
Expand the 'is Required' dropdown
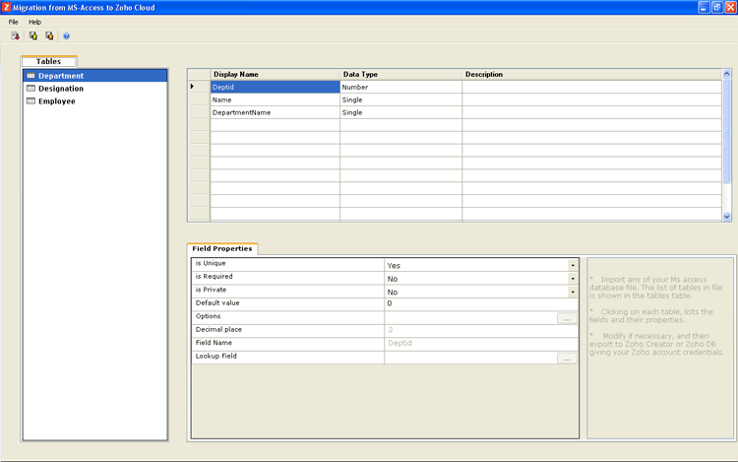tap(572, 279)
